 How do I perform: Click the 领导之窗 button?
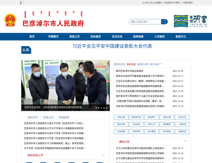pyautogui.click(x=121, y=117)
